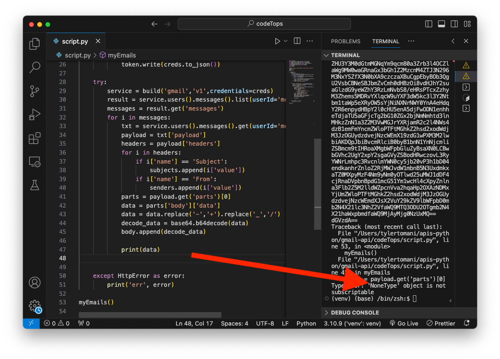This screenshot has height=359, width=500.
Task: Change indentation via Spaces: 4
Action: tap(234, 324)
